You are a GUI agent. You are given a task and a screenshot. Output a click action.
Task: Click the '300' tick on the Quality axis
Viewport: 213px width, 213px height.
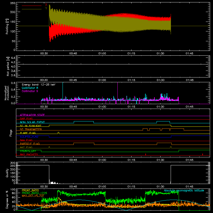tap(13, 163)
